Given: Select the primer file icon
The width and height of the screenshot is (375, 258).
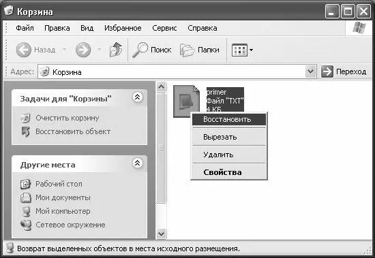Looking at the screenshot, I should pyautogui.click(x=187, y=101).
